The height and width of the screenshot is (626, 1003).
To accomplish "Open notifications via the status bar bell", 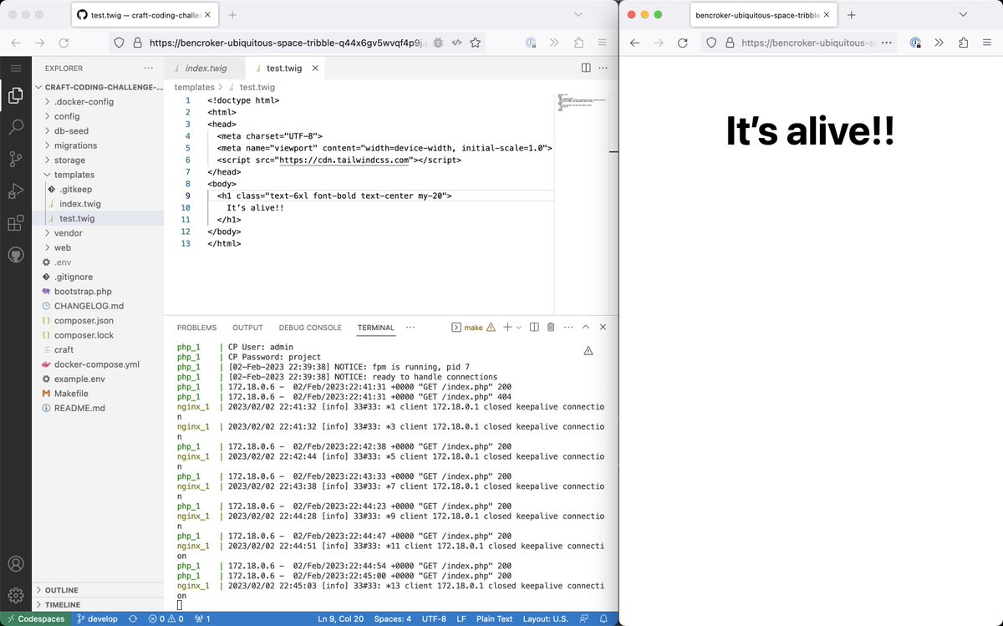I will (x=603, y=618).
